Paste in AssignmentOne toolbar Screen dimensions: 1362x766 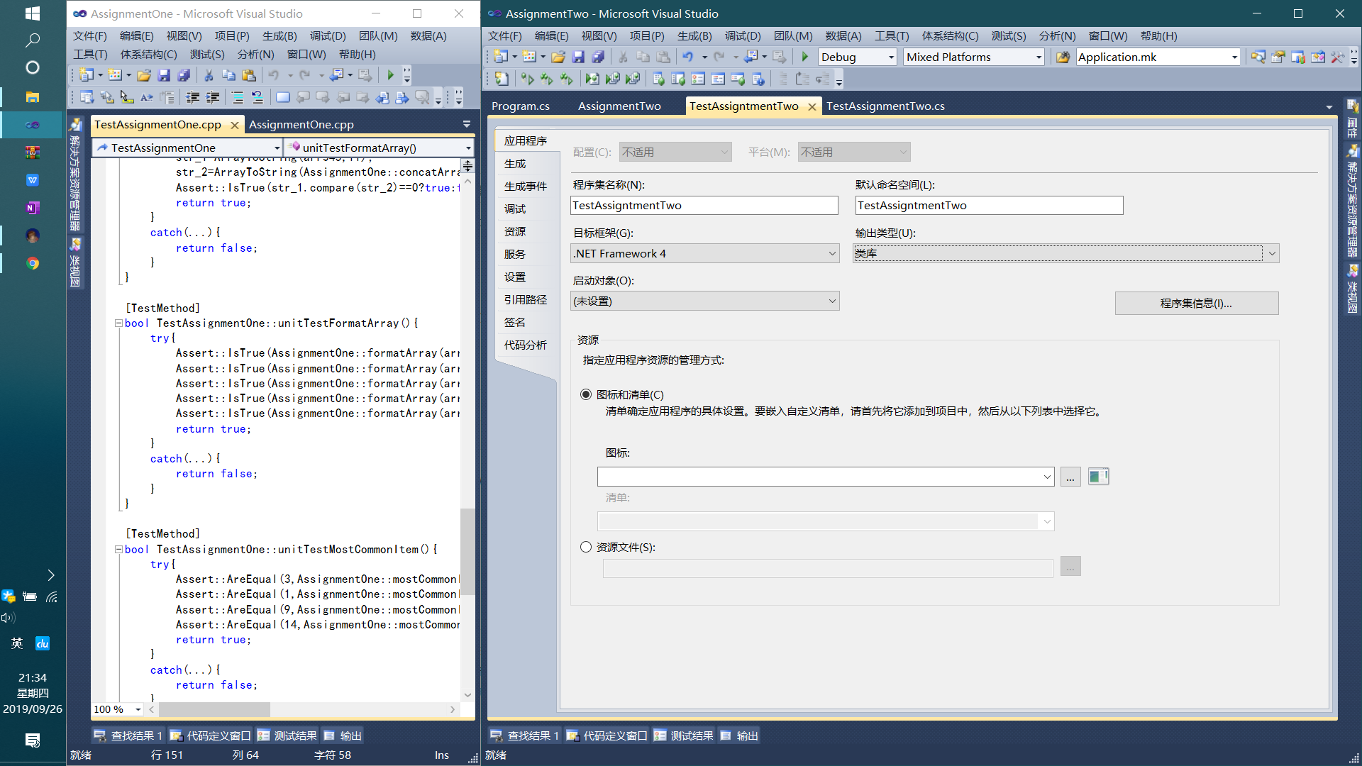tap(248, 75)
